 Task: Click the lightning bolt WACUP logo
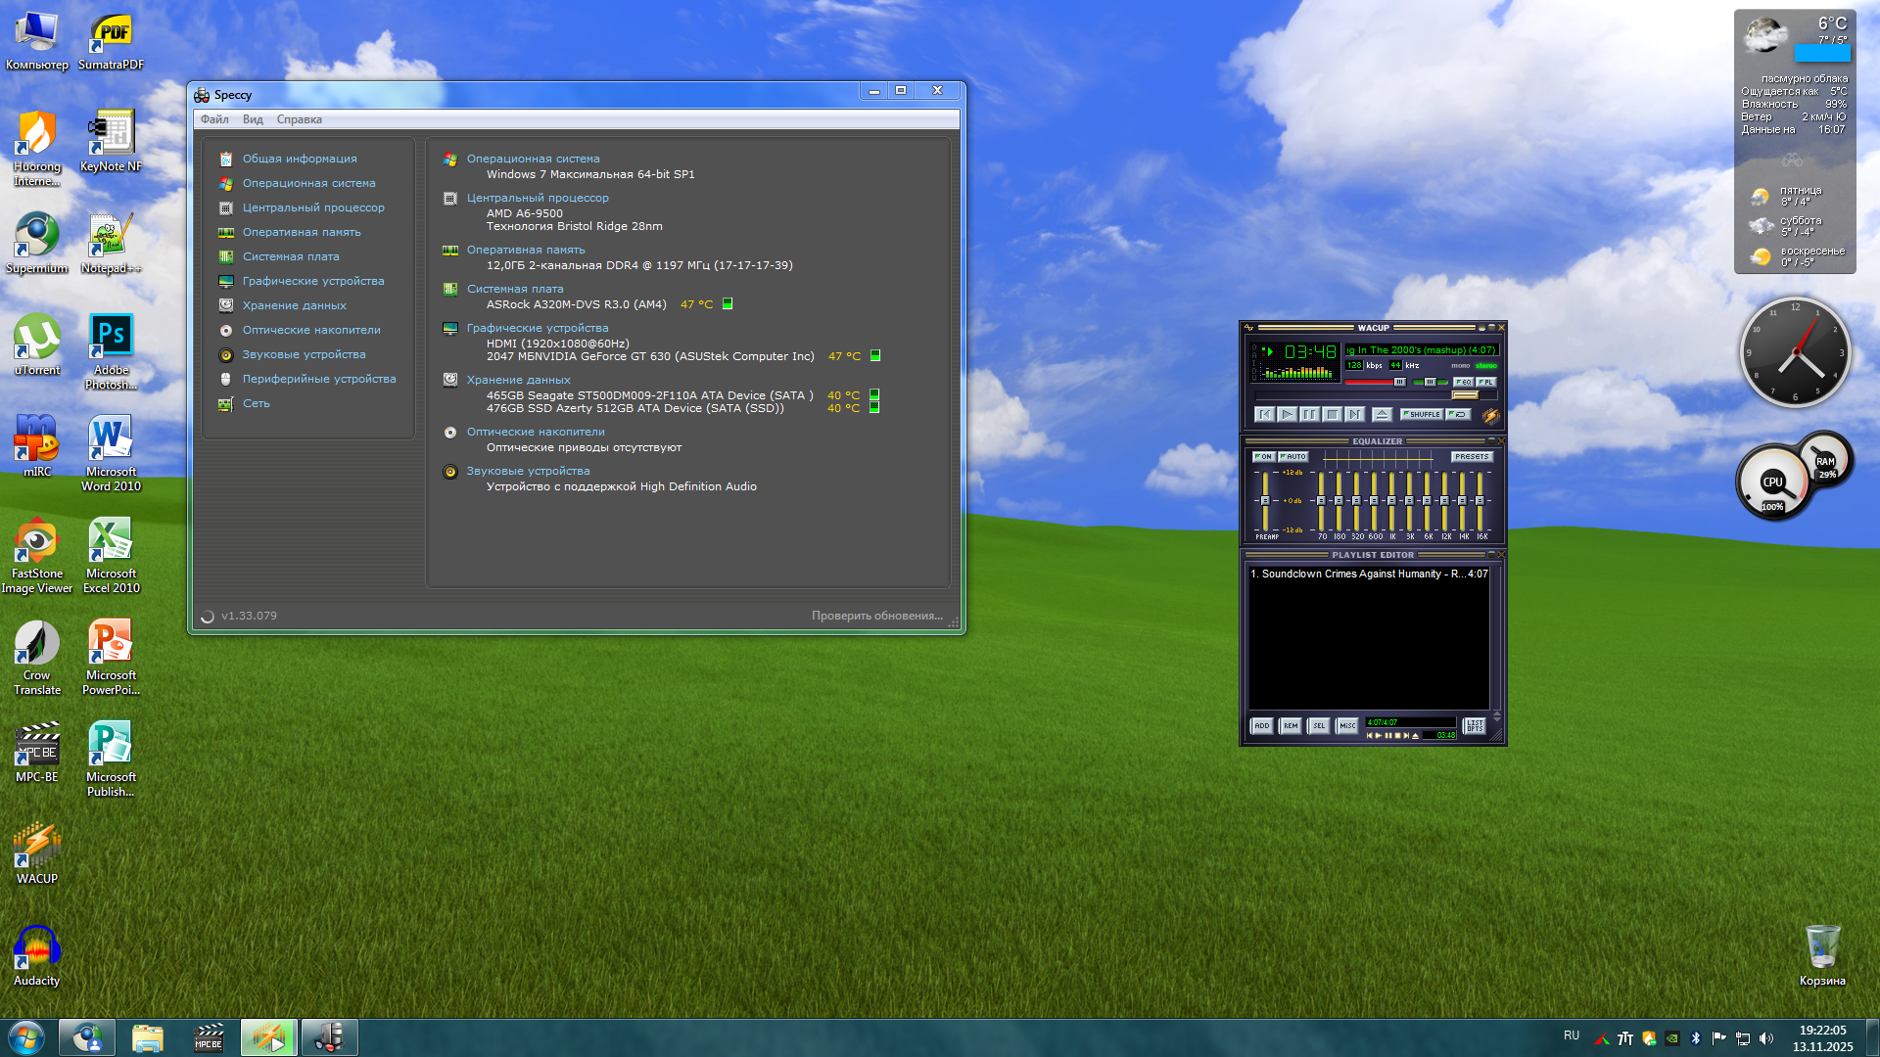[x=1491, y=416]
